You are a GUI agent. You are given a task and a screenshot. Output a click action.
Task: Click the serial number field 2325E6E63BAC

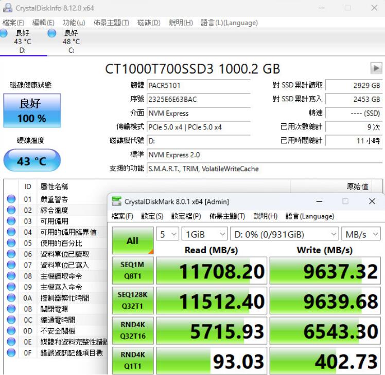coord(199,99)
